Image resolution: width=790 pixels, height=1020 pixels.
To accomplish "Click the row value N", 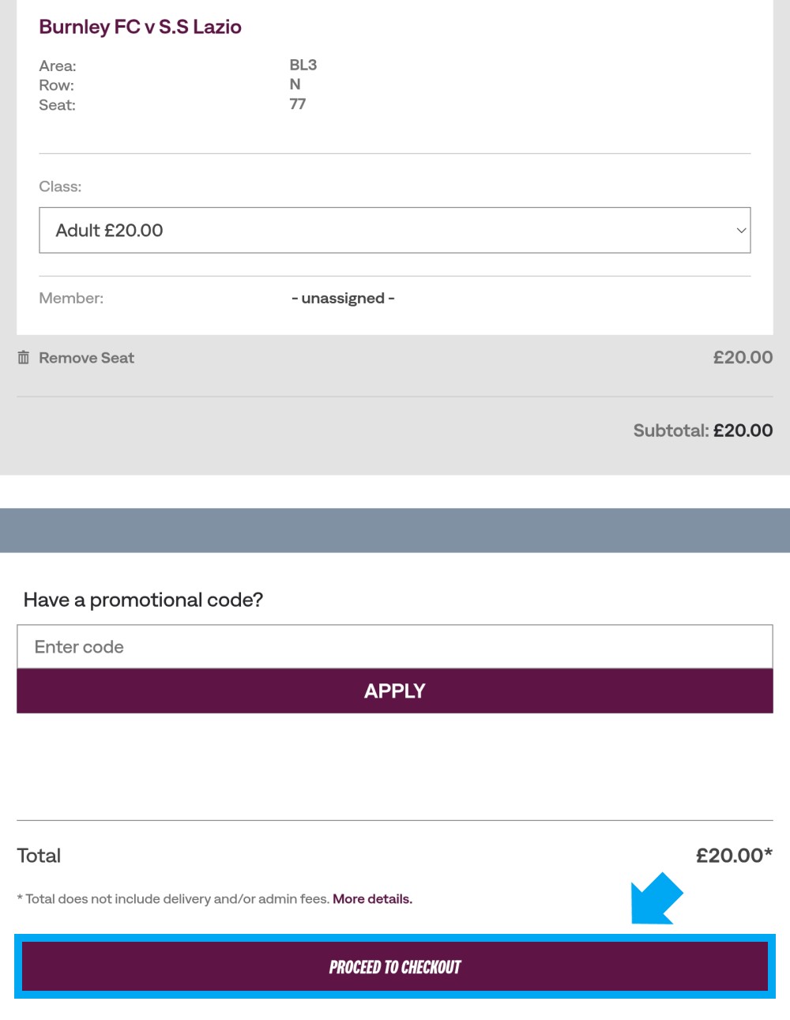I will (x=295, y=85).
